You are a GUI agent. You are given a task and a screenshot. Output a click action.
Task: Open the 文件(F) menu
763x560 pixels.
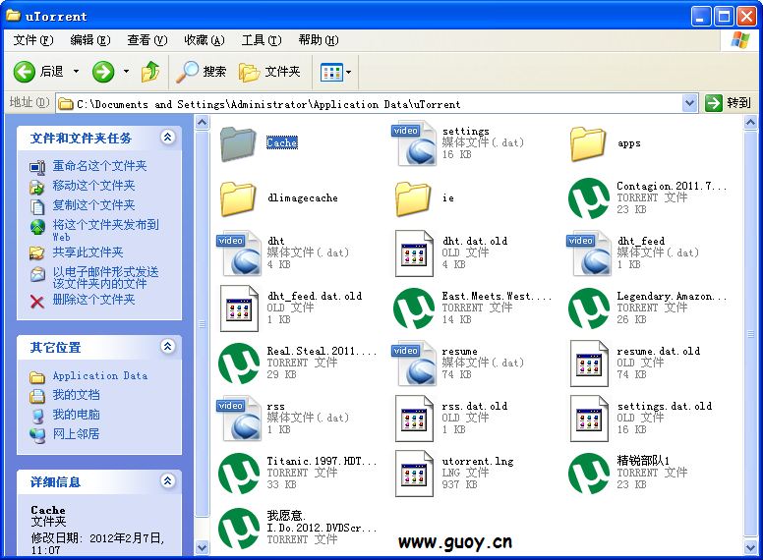pyautogui.click(x=33, y=40)
